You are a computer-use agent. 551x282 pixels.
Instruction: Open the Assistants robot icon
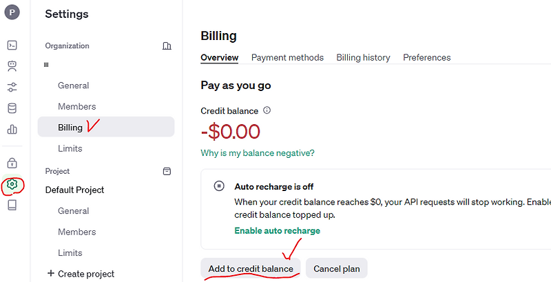(12, 66)
